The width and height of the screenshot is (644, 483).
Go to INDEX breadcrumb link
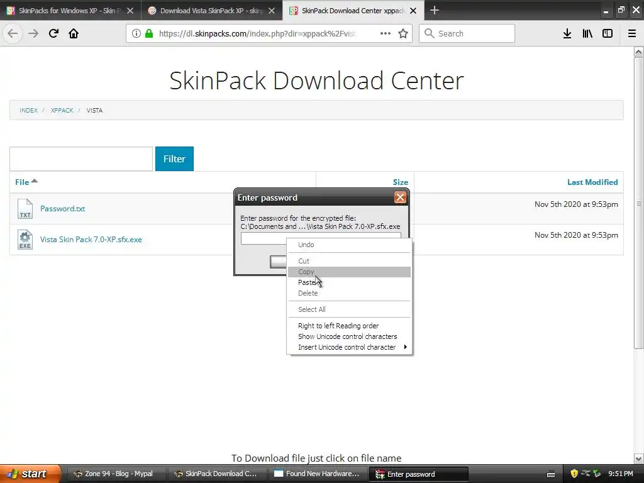point(28,111)
